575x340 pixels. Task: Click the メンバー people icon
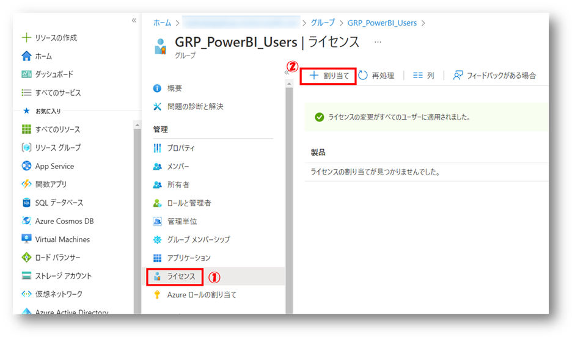pos(157,166)
